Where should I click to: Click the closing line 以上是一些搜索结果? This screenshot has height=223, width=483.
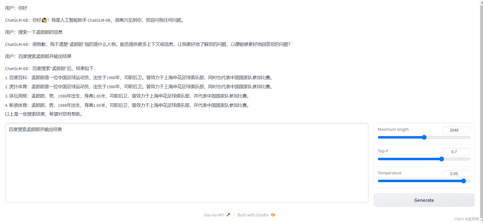click(44, 114)
